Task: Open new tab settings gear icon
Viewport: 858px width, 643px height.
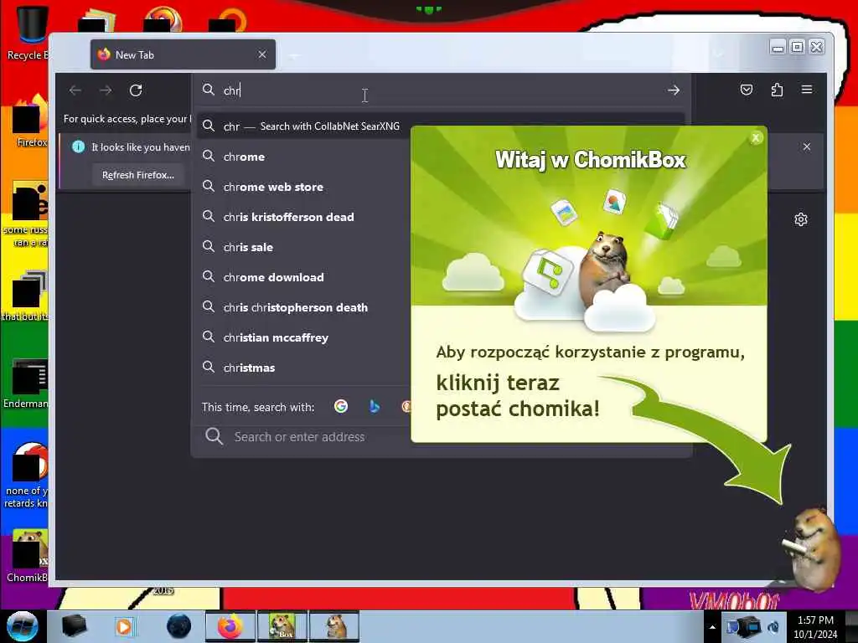Action: pos(801,219)
